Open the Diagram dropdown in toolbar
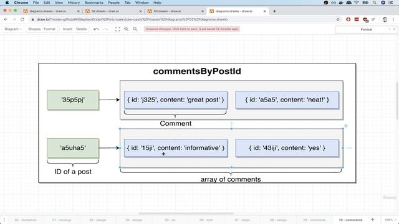399x224 pixels. pos(13,29)
